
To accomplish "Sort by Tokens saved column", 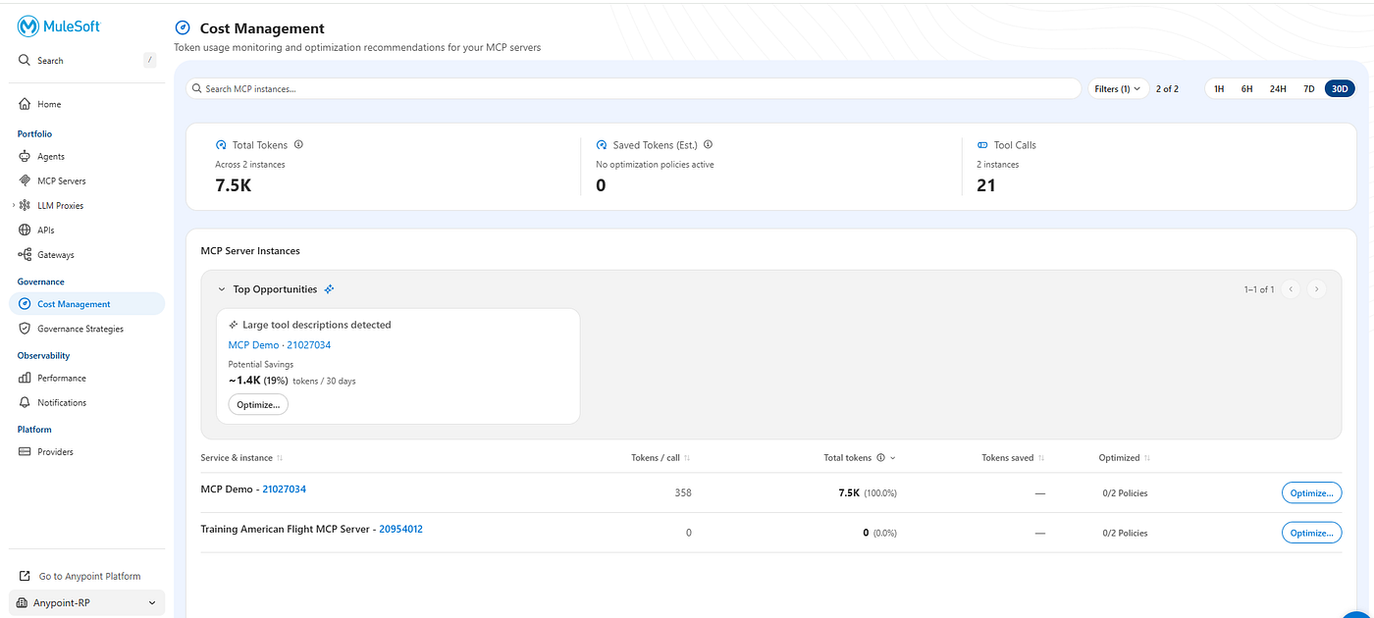I will [1040, 458].
